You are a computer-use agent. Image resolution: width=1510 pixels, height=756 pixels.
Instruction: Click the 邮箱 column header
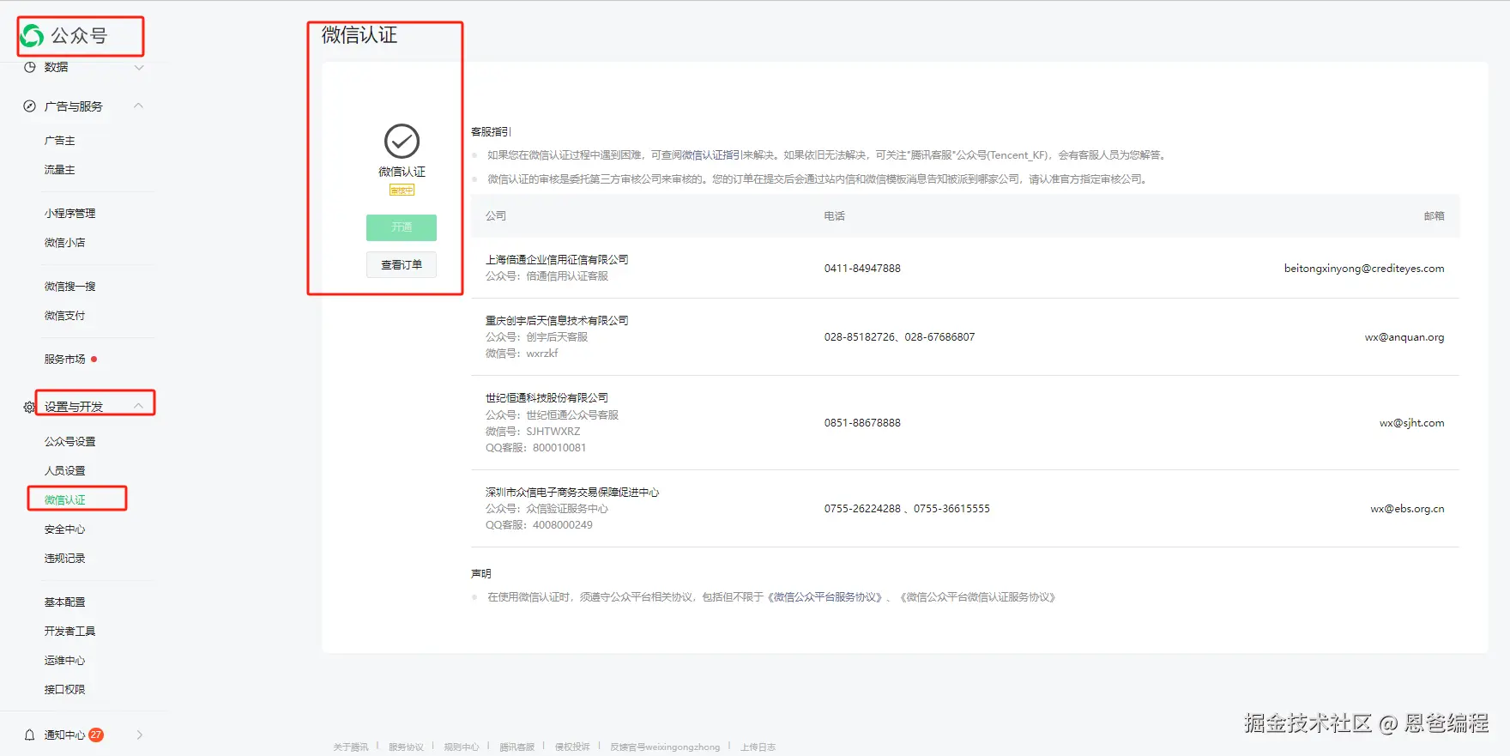(x=1434, y=216)
